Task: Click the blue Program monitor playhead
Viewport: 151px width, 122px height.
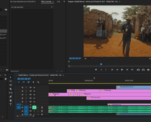Action: click(x=101, y=64)
